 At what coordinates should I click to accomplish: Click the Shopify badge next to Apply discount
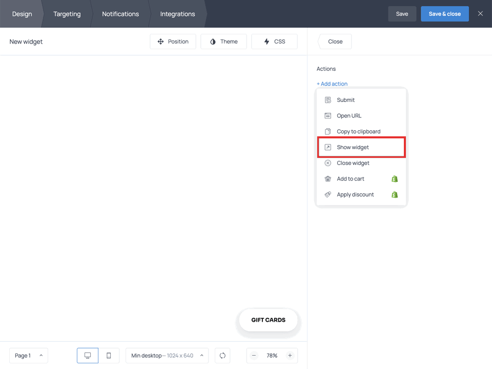pos(394,194)
